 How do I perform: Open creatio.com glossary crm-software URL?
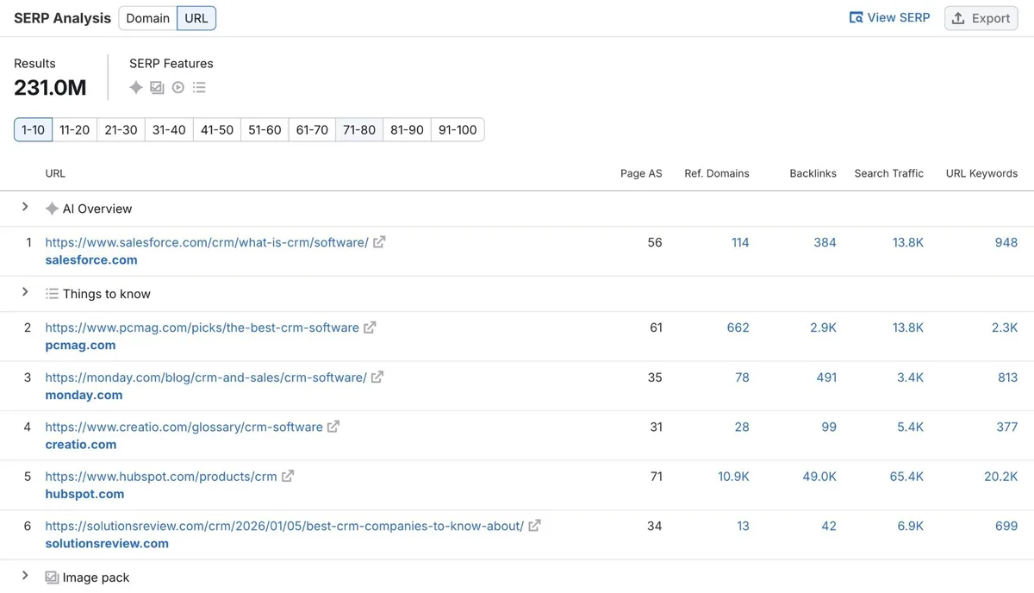(x=184, y=427)
